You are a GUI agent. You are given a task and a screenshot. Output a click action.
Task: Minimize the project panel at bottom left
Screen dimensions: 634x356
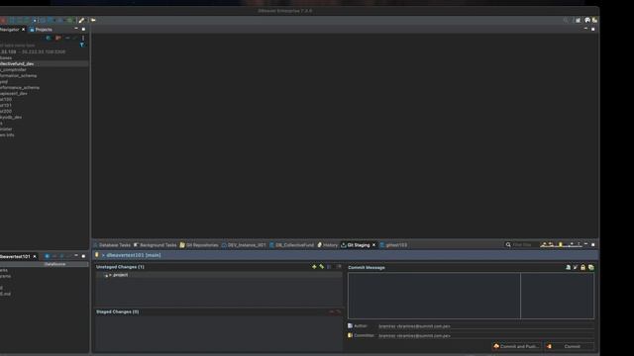click(76, 256)
